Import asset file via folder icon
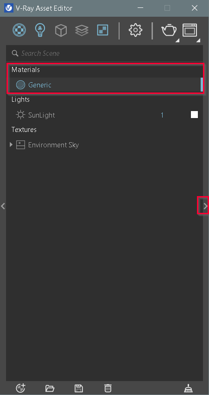This screenshot has width=209, height=395. (50, 388)
